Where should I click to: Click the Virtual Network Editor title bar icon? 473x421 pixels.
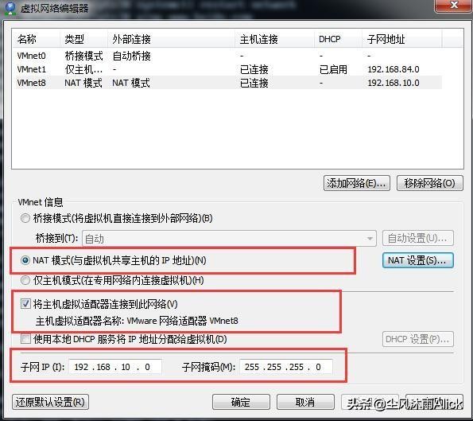pos(10,8)
